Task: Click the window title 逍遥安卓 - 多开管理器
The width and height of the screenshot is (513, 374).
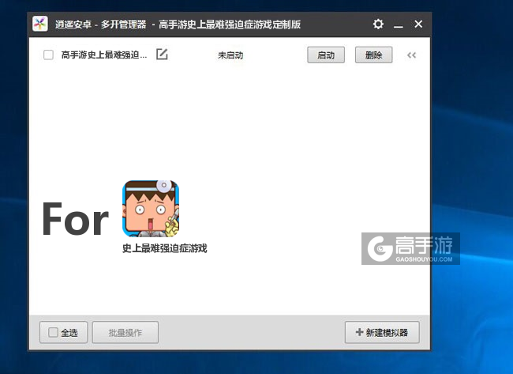Action: (x=100, y=25)
